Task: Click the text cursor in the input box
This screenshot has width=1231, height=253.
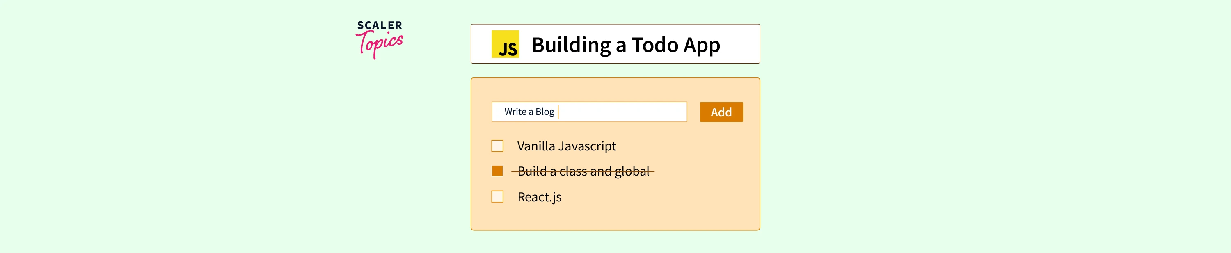Action: coord(558,112)
